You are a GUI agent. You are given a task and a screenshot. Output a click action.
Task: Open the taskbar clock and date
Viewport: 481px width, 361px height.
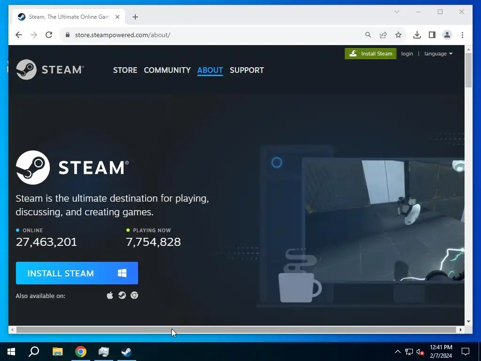point(441,352)
